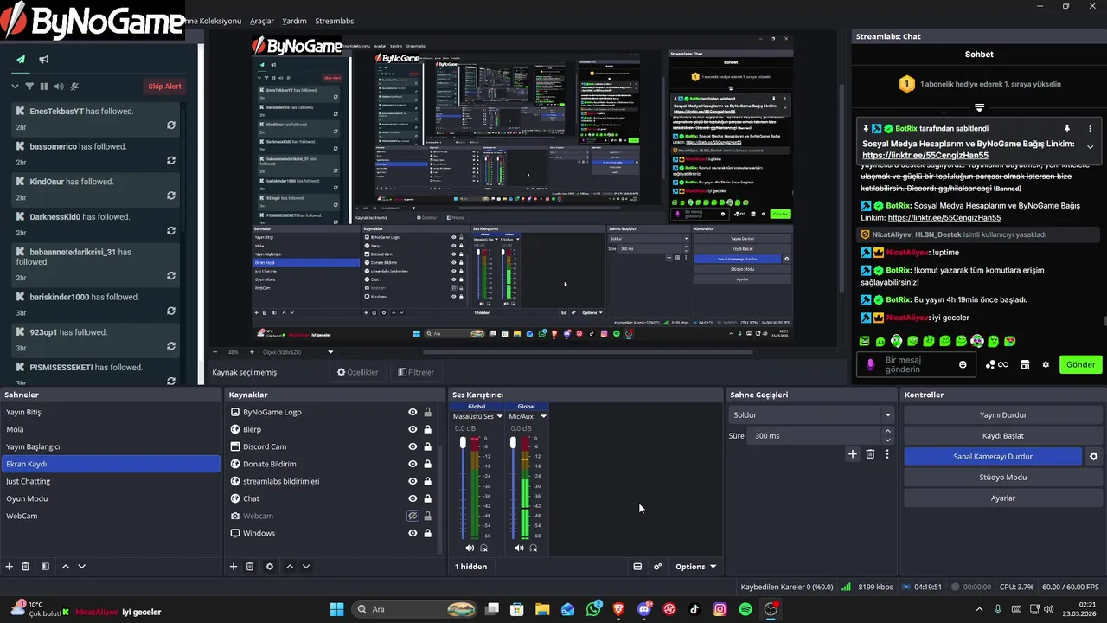Collapse the alerts list chevron
This screenshot has width=1107, height=623.
15,86
